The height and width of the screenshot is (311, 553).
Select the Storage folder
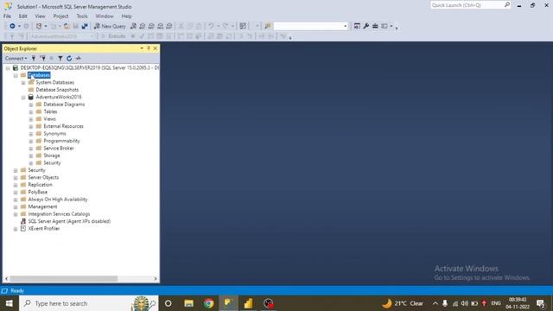[x=52, y=155]
